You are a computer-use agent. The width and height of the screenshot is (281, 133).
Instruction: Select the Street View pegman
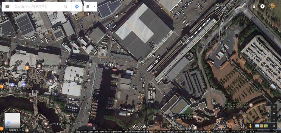coord(250,126)
